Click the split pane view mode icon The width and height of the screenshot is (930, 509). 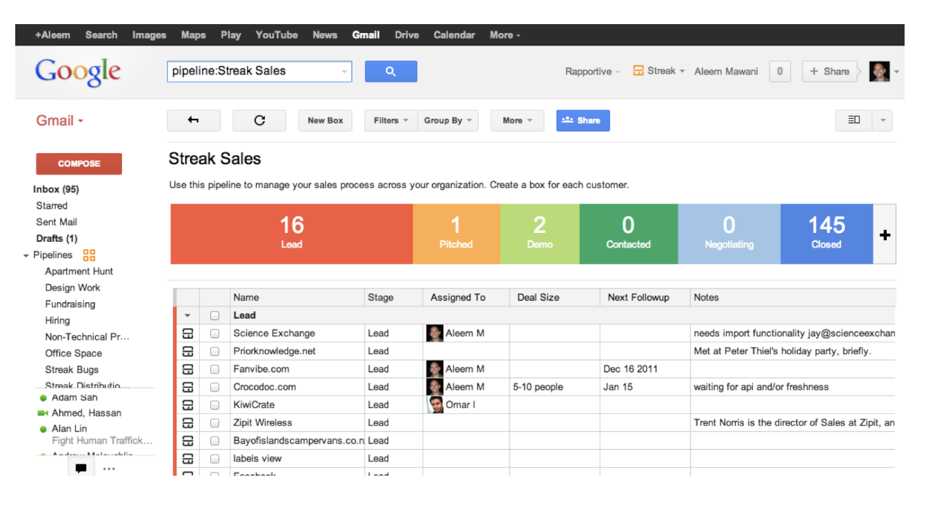(x=854, y=120)
